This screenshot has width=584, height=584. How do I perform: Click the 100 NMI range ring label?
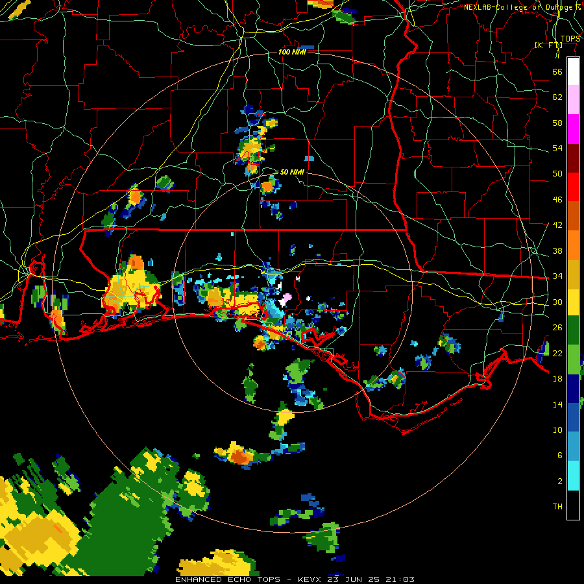tap(292, 52)
